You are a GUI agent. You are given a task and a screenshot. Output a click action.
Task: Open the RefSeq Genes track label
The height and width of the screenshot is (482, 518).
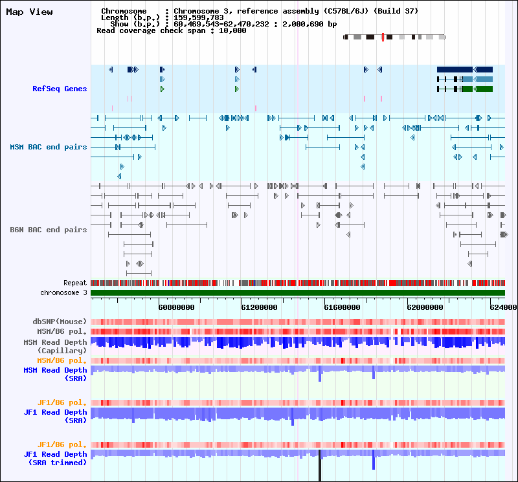click(60, 89)
